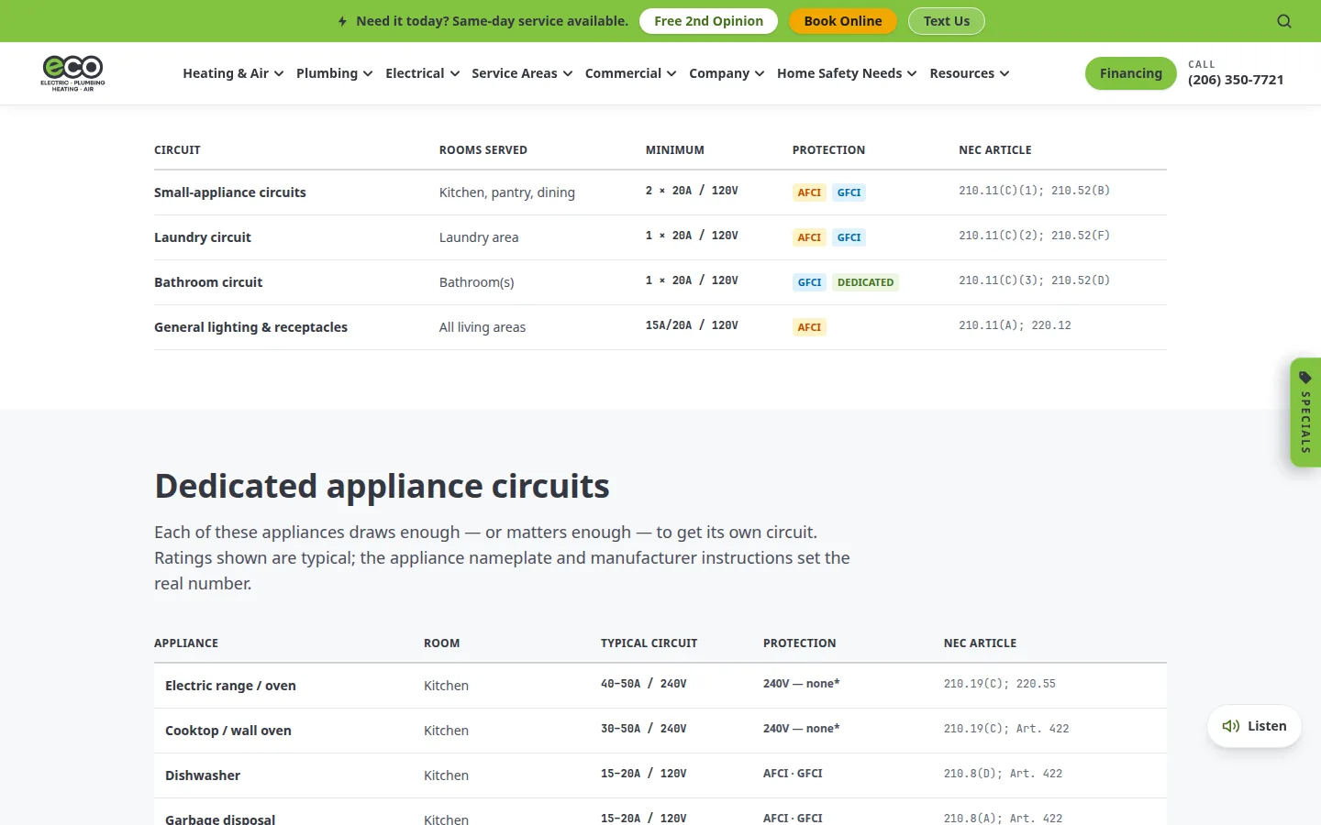Click the DEDICATED badge in Bathroom row
Screen dimensions: 1321x825
pos(865,282)
